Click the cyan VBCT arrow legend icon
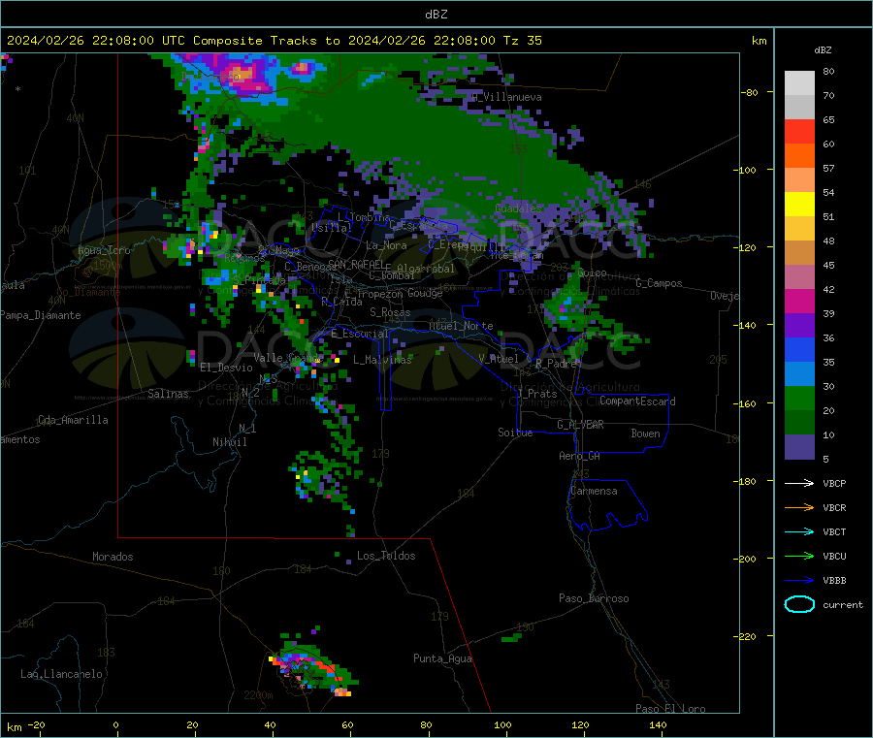873x738 pixels. 799,532
